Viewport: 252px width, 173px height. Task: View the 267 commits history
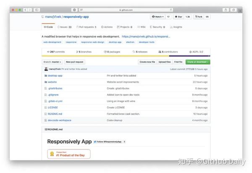tap(56, 52)
